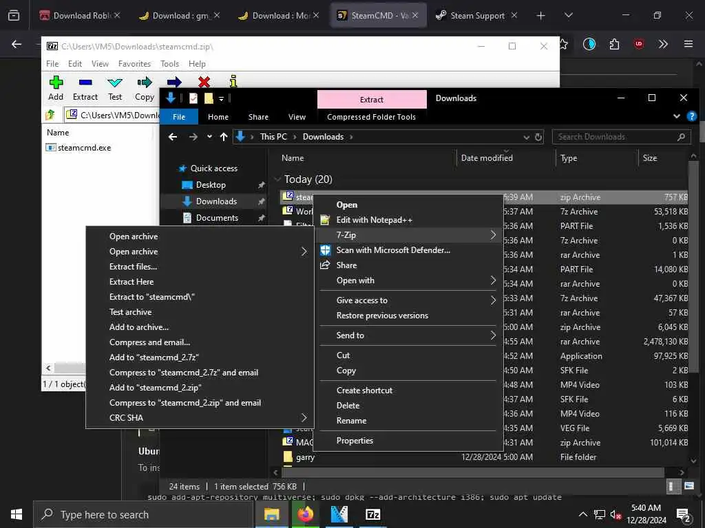Viewport: 705px width, 528px height.
Task: Select the garry folder row
Action: (483, 457)
